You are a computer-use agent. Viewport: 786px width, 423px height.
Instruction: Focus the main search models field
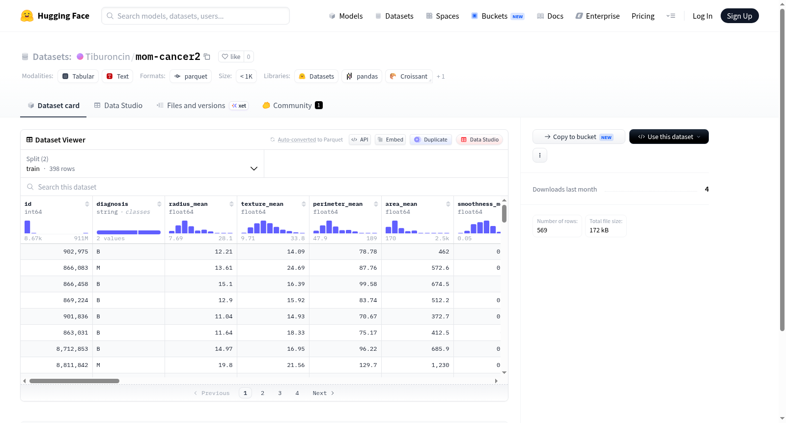click(x=196, y=16)
